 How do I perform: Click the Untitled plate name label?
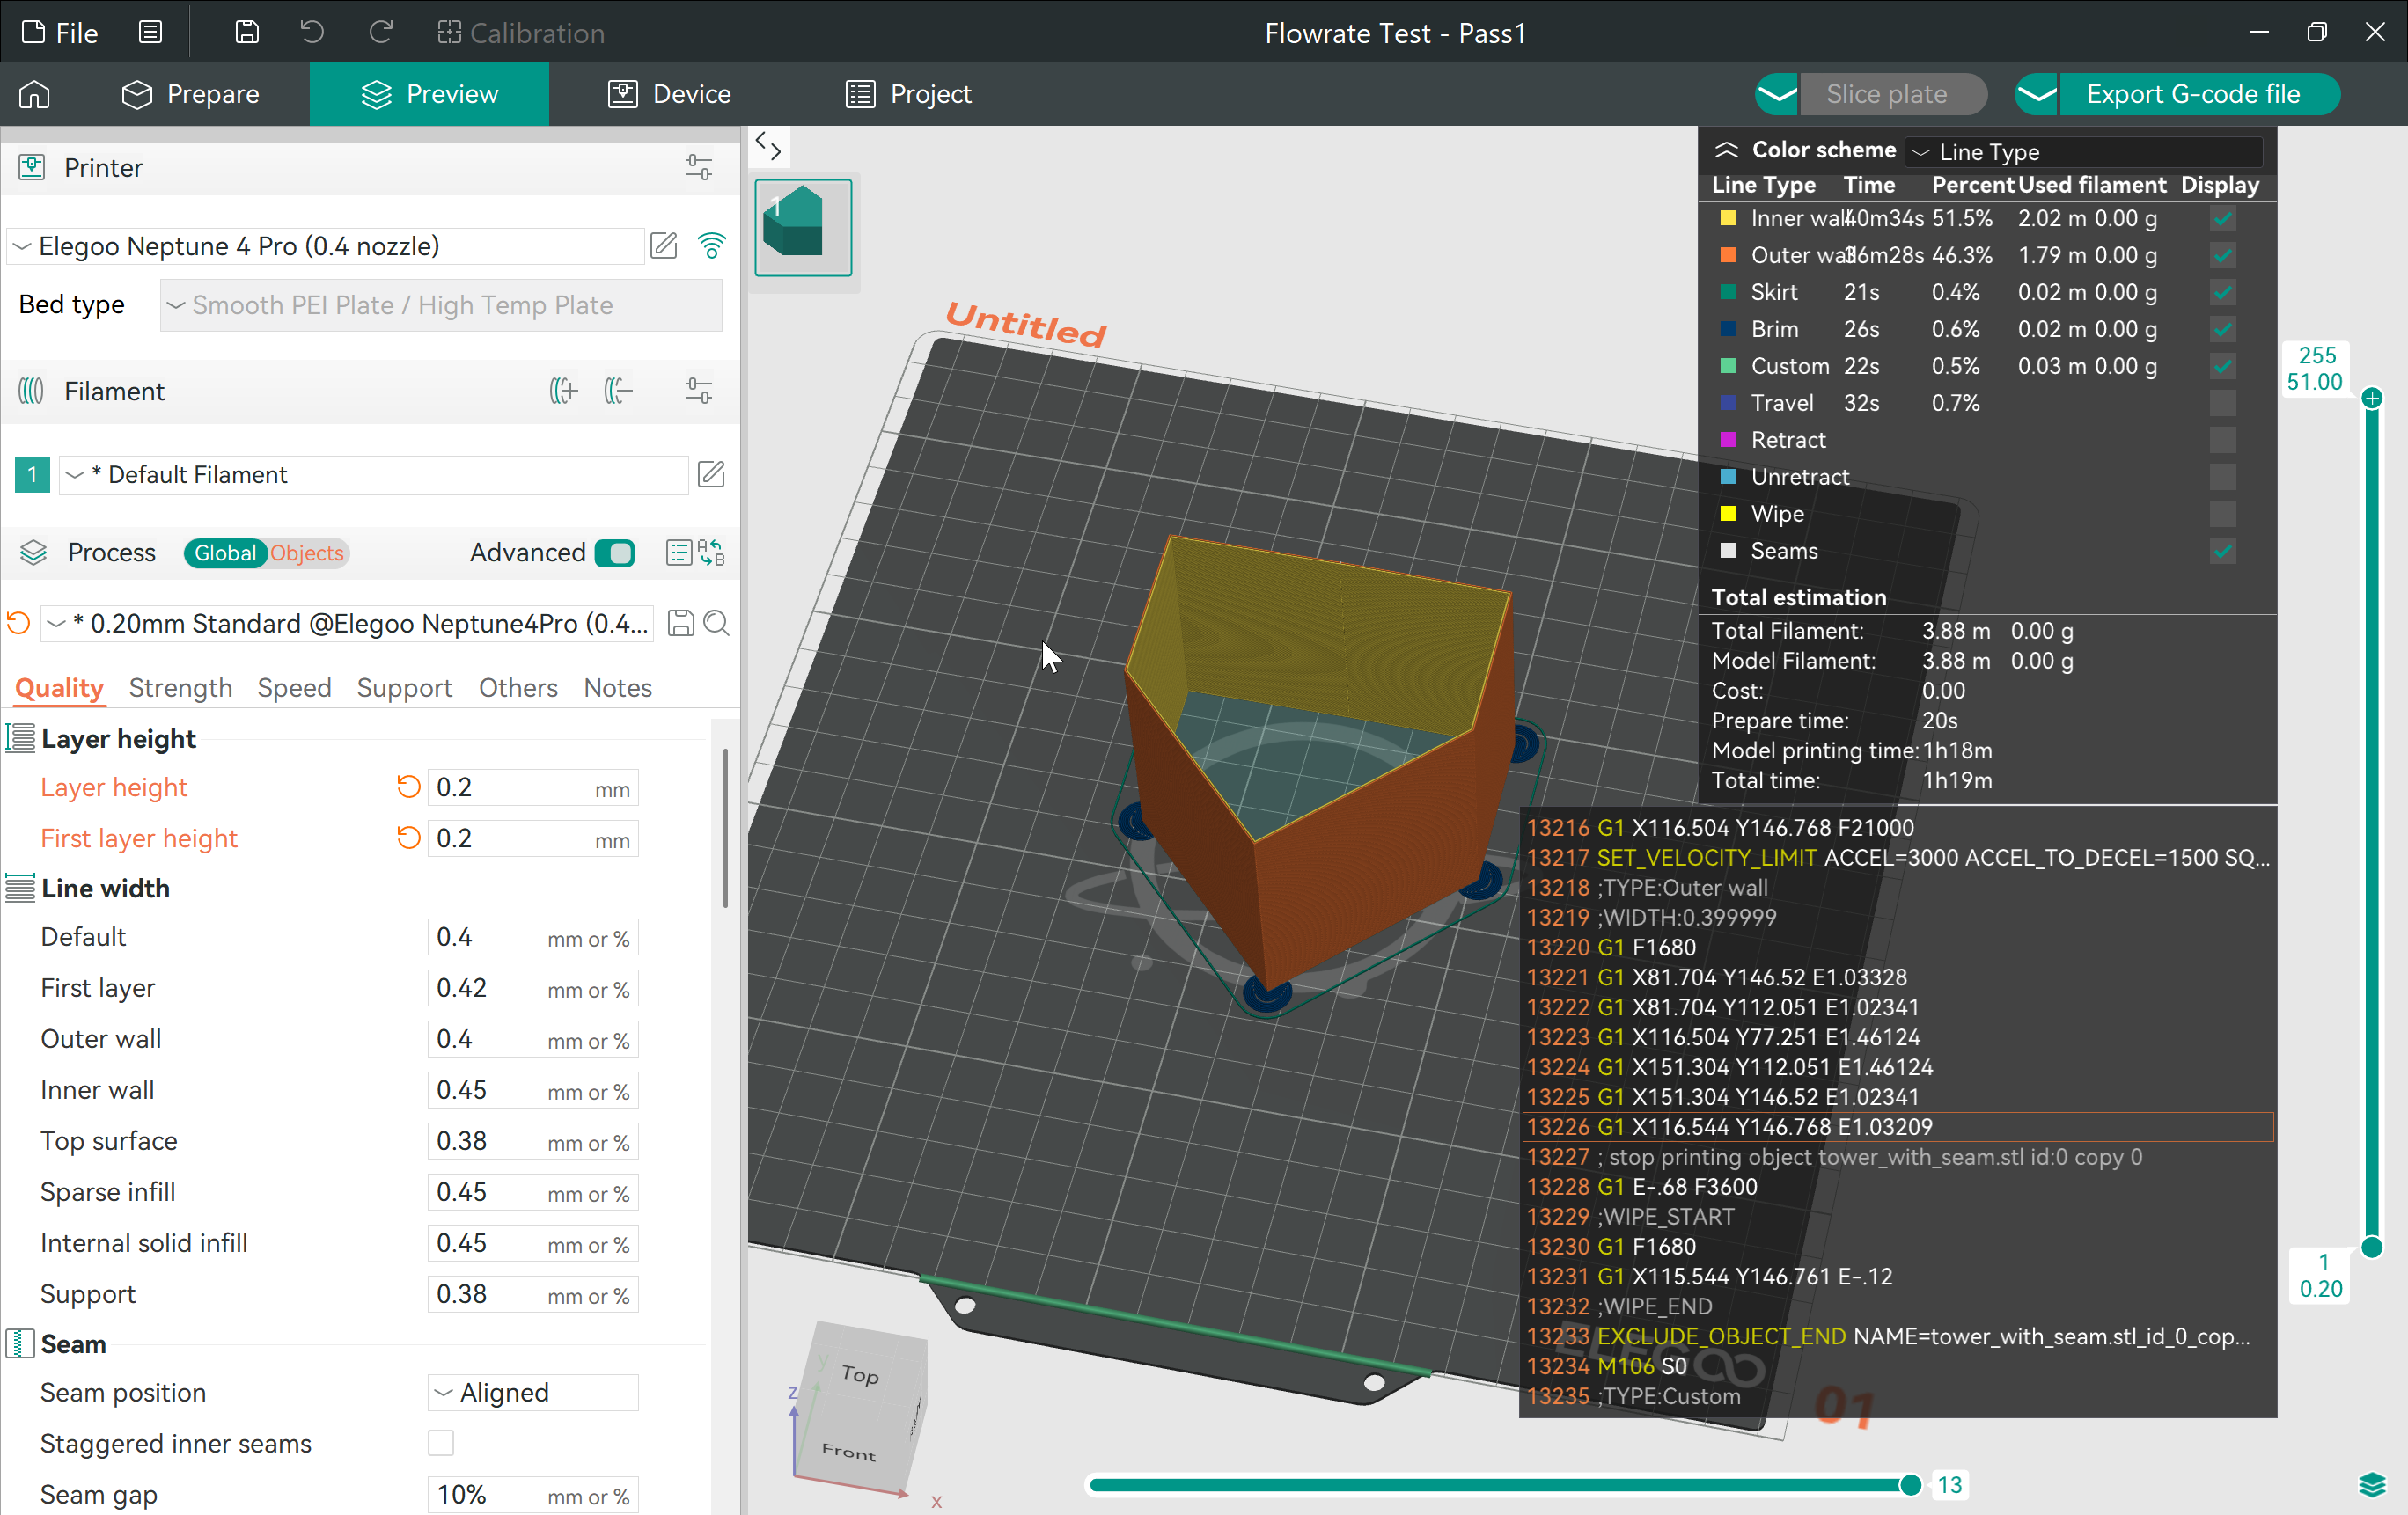pos(1026,325)
